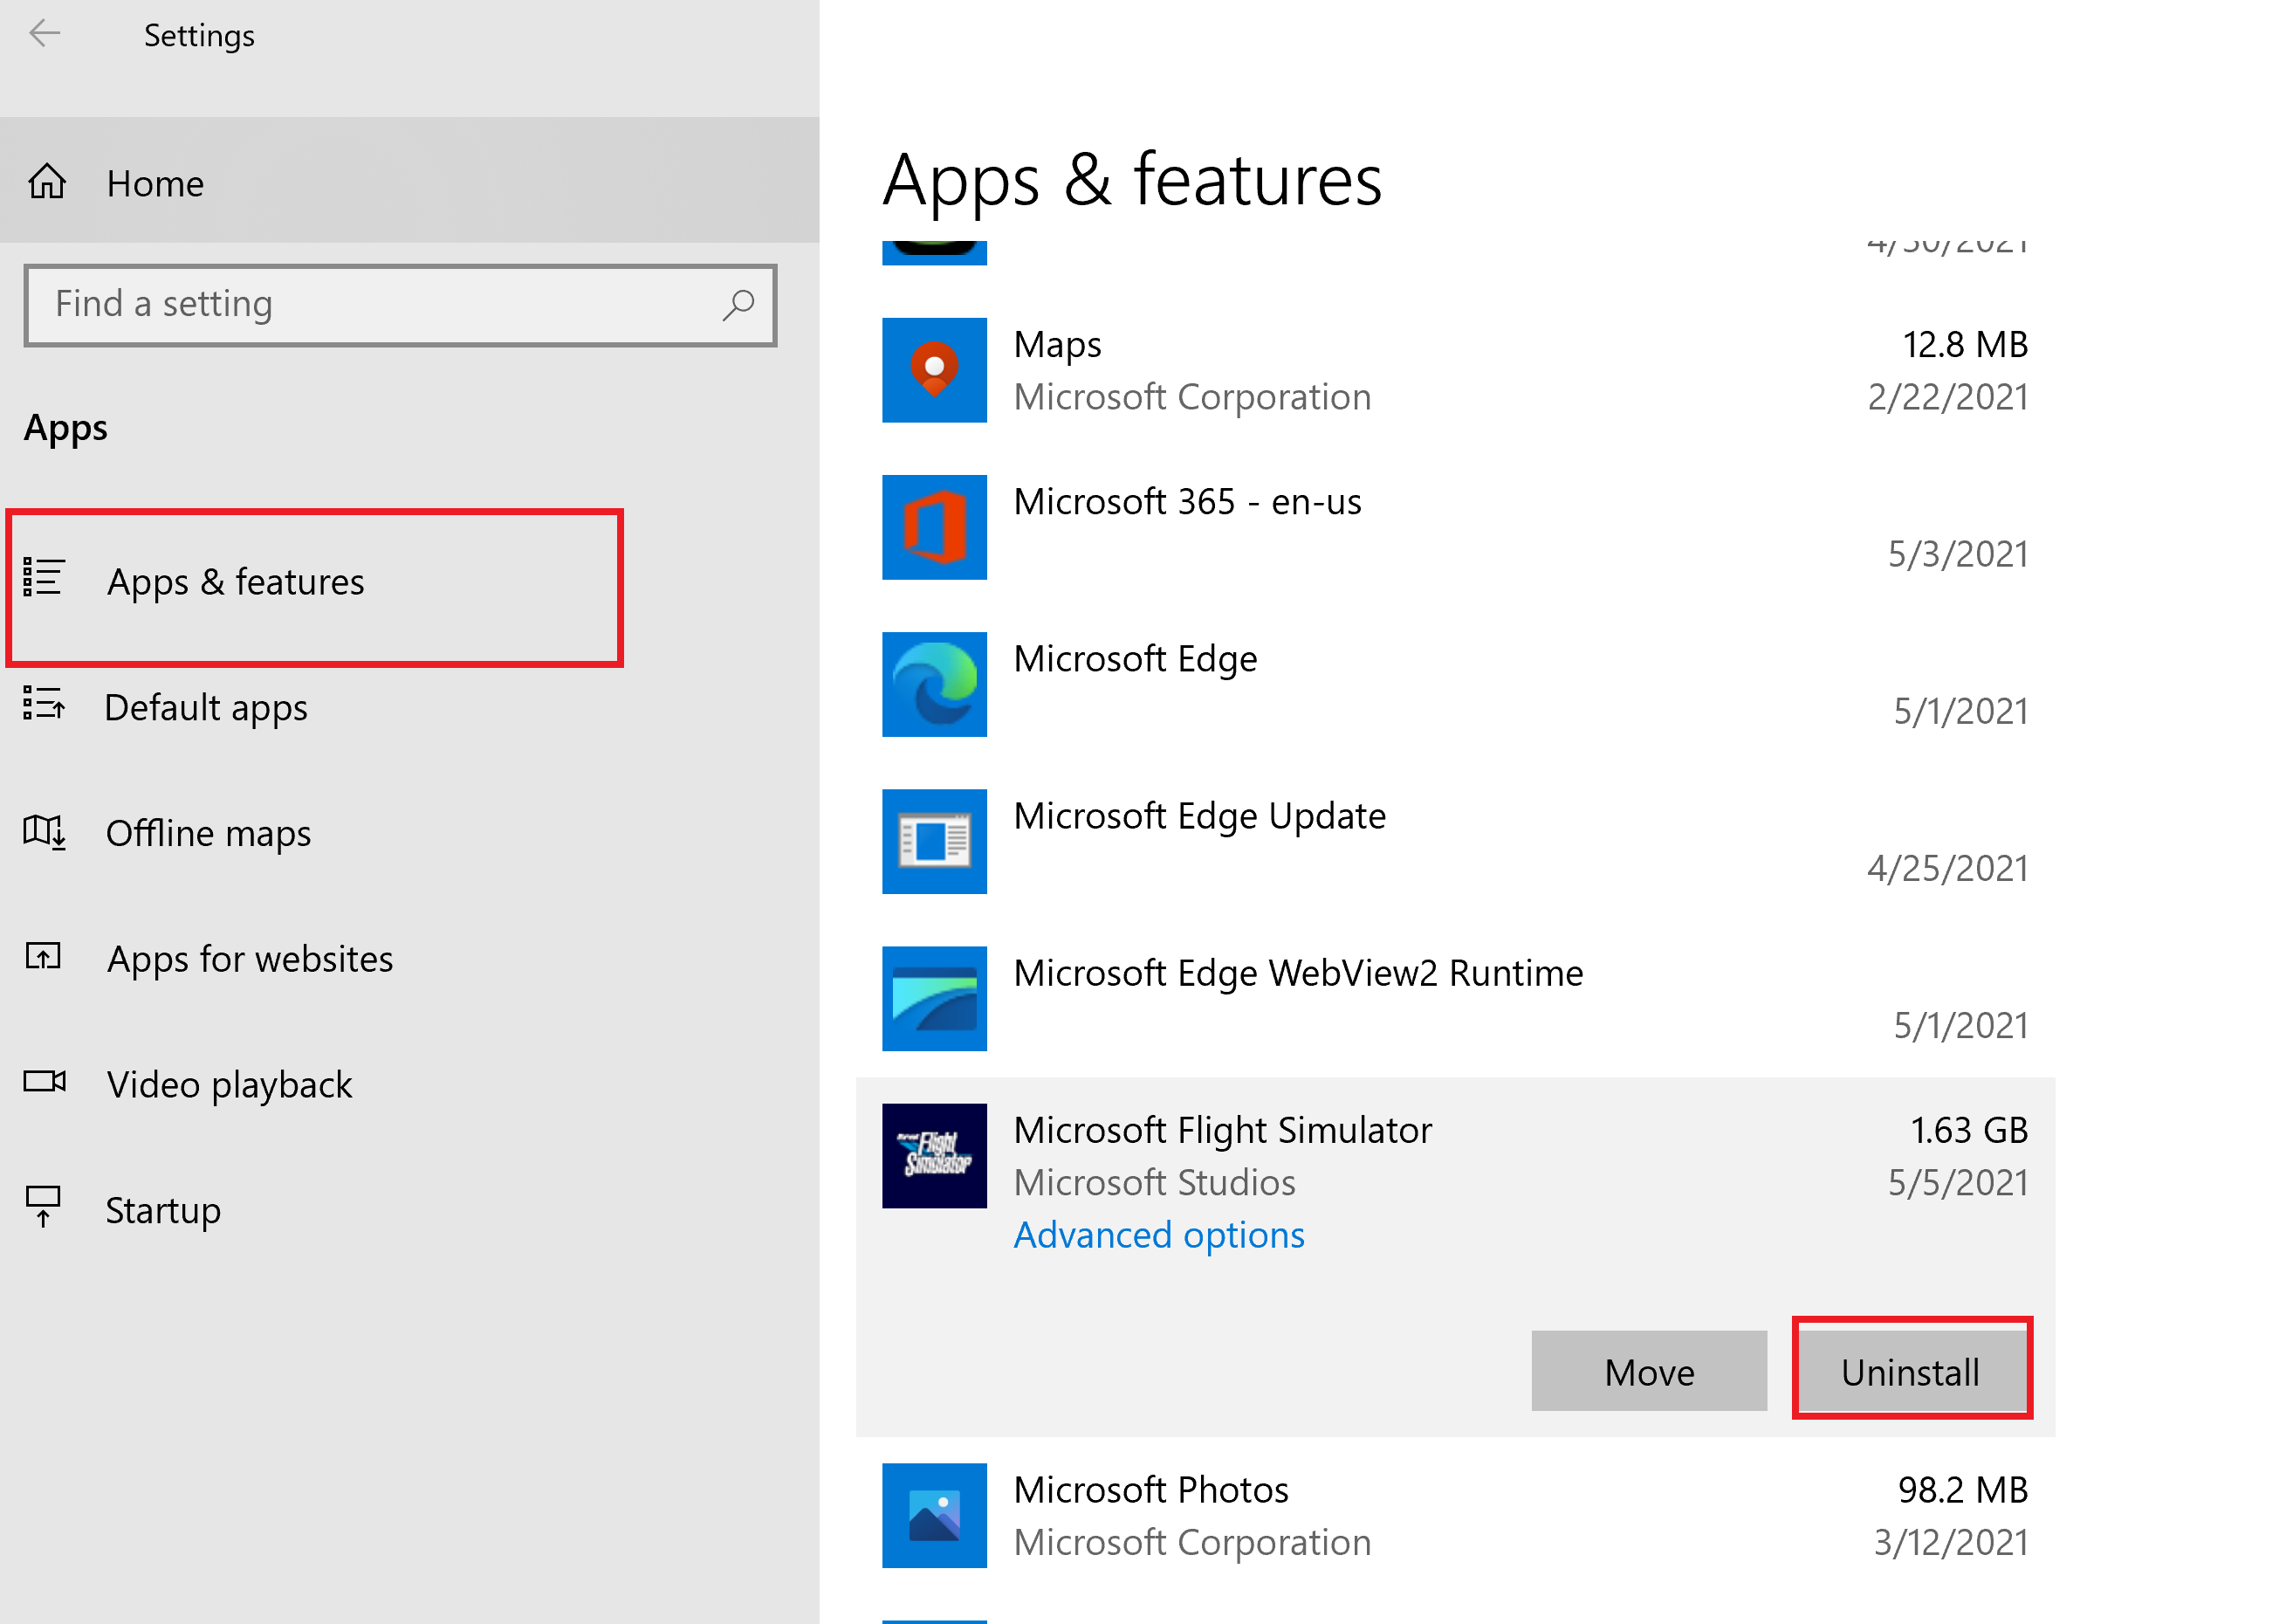The image size is (2286, 1624).
Task: Select the Microsoft Photos entry name
Action: click(1150, 1490)
